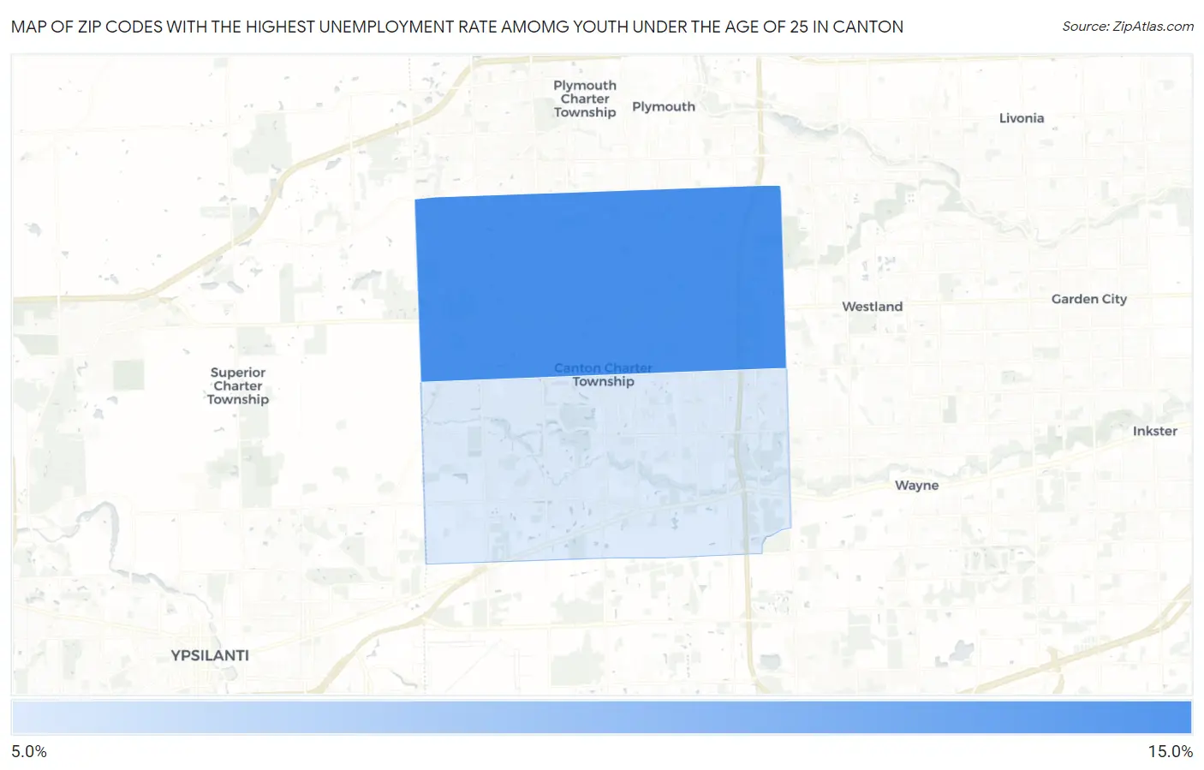
Task: Click the dark blue northern Canton zip code region
Action: coord(599,283)
